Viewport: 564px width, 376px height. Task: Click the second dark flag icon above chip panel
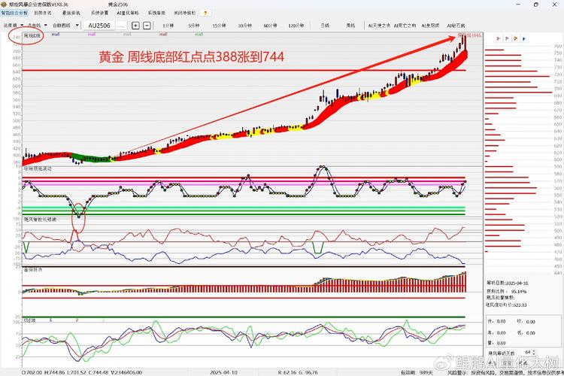[x=507, y=38]
